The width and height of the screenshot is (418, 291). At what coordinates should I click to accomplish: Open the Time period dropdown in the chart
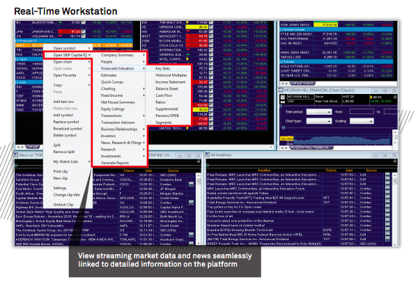point(319,112)
